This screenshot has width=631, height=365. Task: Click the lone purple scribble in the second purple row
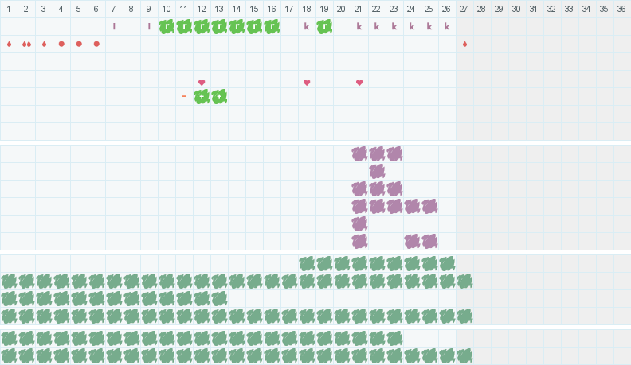pos(377,171)
